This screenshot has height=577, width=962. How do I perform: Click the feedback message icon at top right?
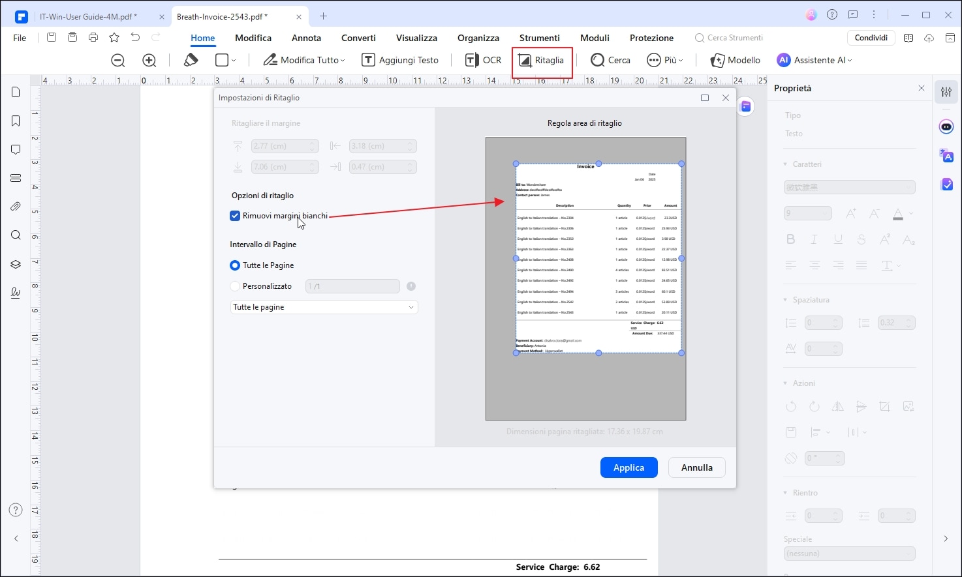point(853,14)
